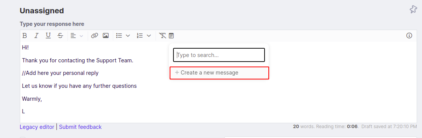Viewport: 422px width, 138px height.
Task: Open the Submit feedback link
Action: 80,127
